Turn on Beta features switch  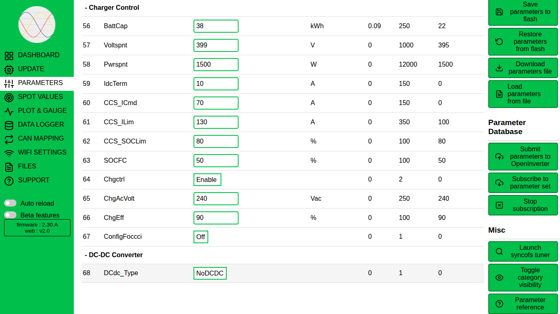(x=10, y=215)
